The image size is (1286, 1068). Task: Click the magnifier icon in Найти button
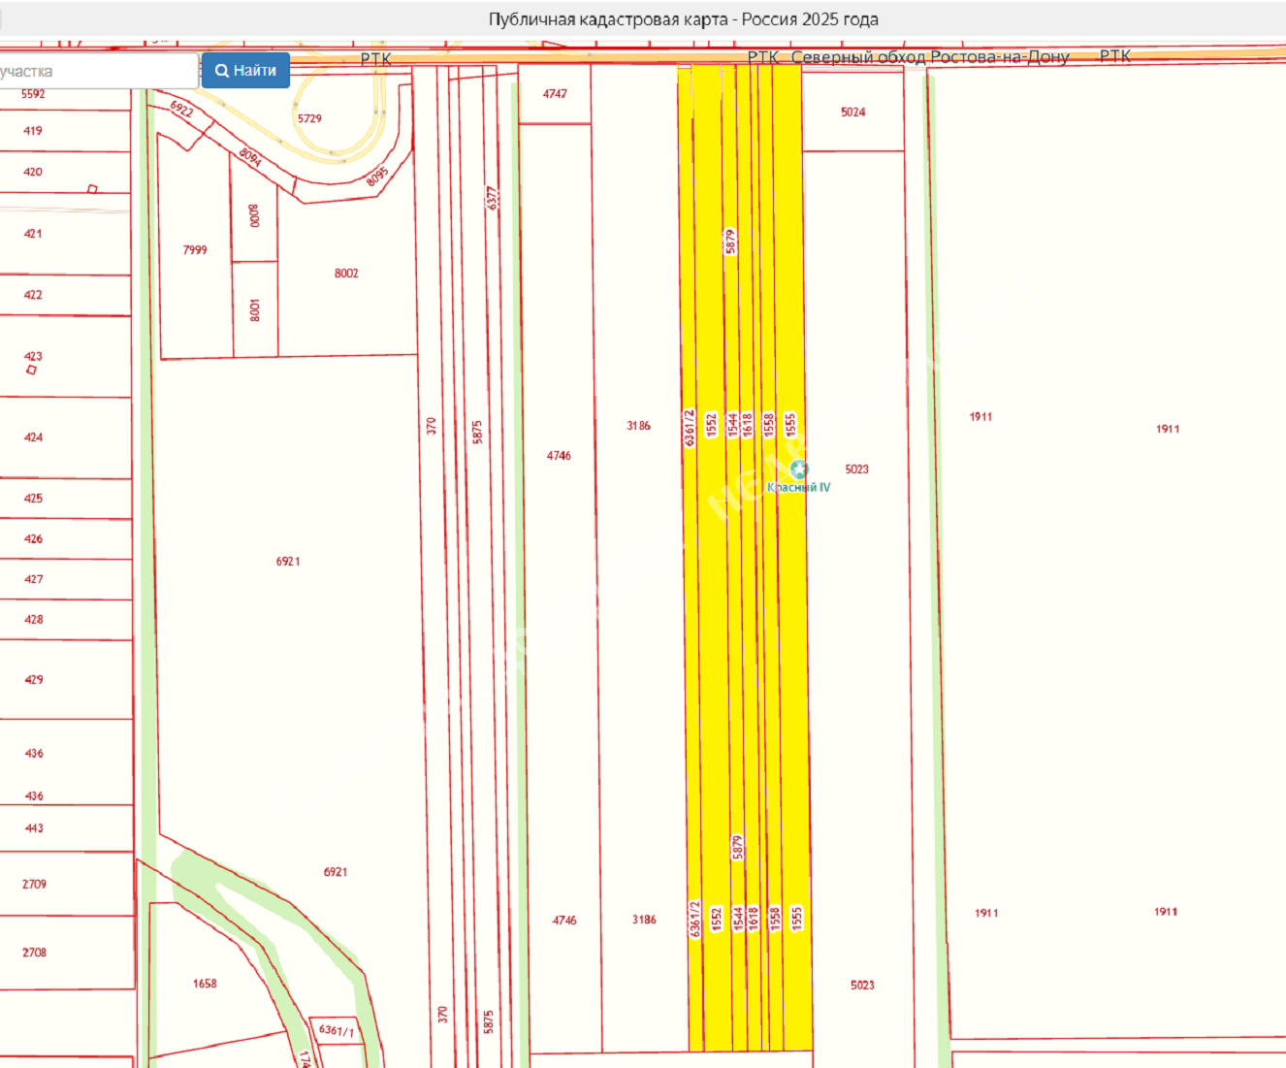(222, 71)
